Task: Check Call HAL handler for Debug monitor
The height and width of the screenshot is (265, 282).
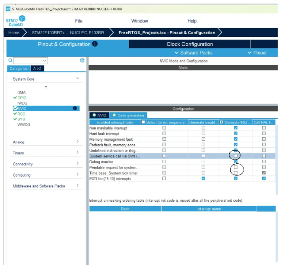Action: point(264,162)
